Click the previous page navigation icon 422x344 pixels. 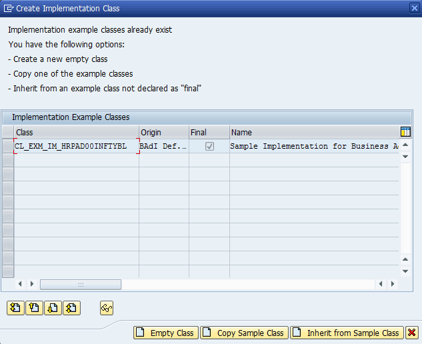click(34, 307)
